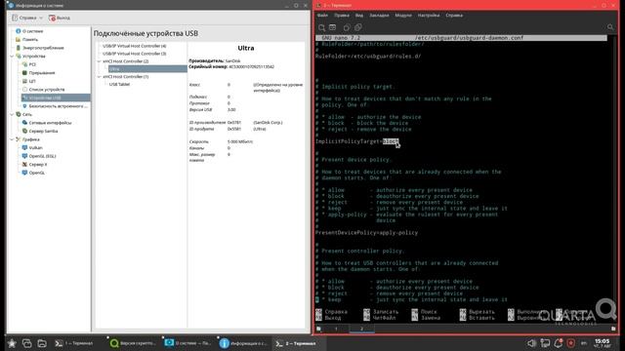
Task: Open Настройка menu in terminal window
Action: (x=429, y=16)
